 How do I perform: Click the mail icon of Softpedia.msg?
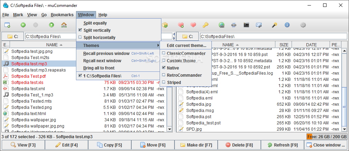[x=181, y=110]
